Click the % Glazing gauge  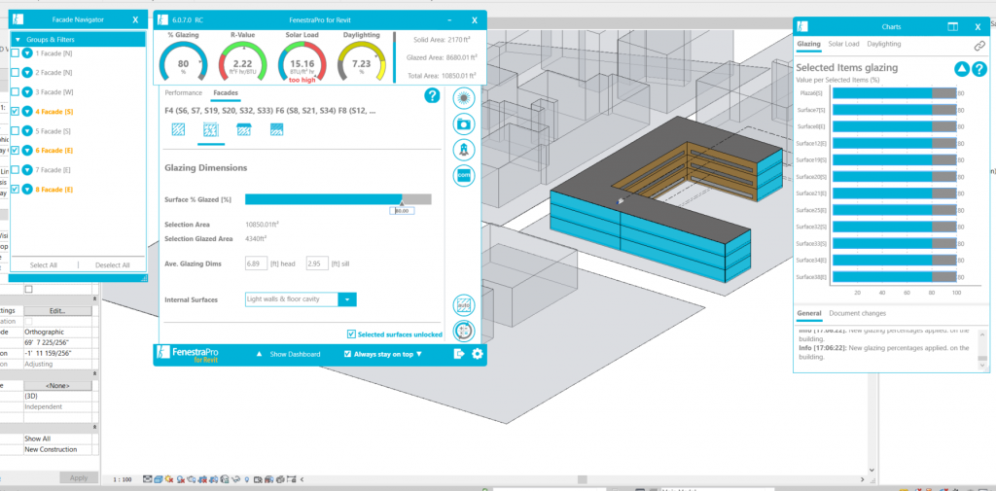click(183, 61)
